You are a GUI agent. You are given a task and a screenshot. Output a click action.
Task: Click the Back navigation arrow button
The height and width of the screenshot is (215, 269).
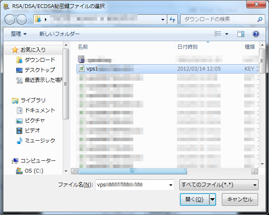coord(10,19)
